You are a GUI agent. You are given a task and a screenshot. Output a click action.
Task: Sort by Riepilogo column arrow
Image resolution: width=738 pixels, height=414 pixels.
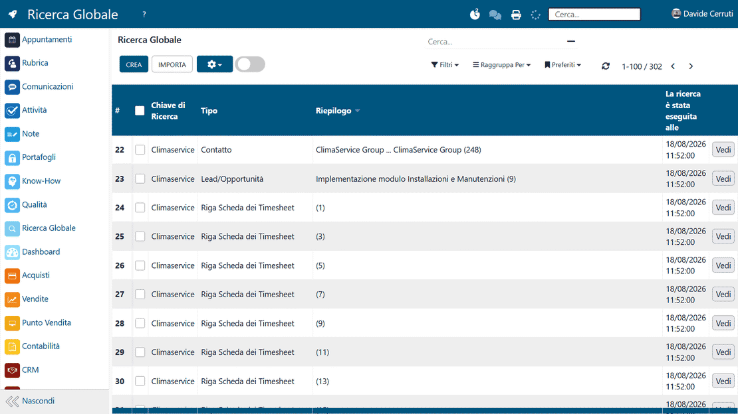358,111
